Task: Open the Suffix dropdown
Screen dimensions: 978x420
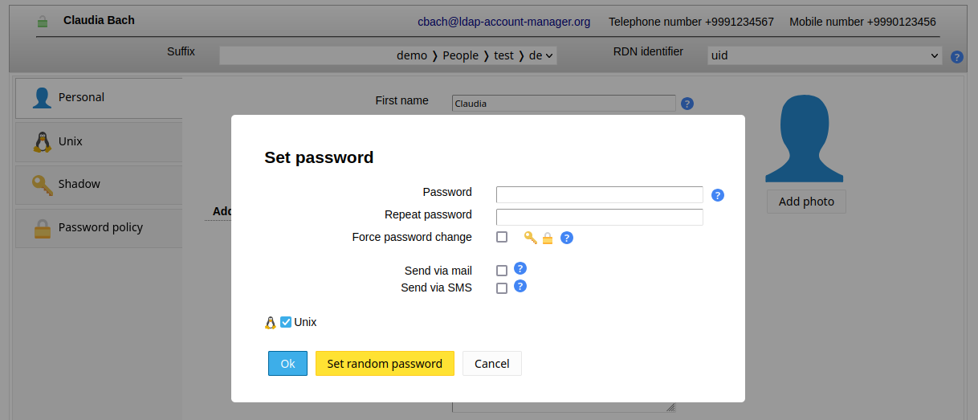Action: pyautogui.click(x=388, y=55)
